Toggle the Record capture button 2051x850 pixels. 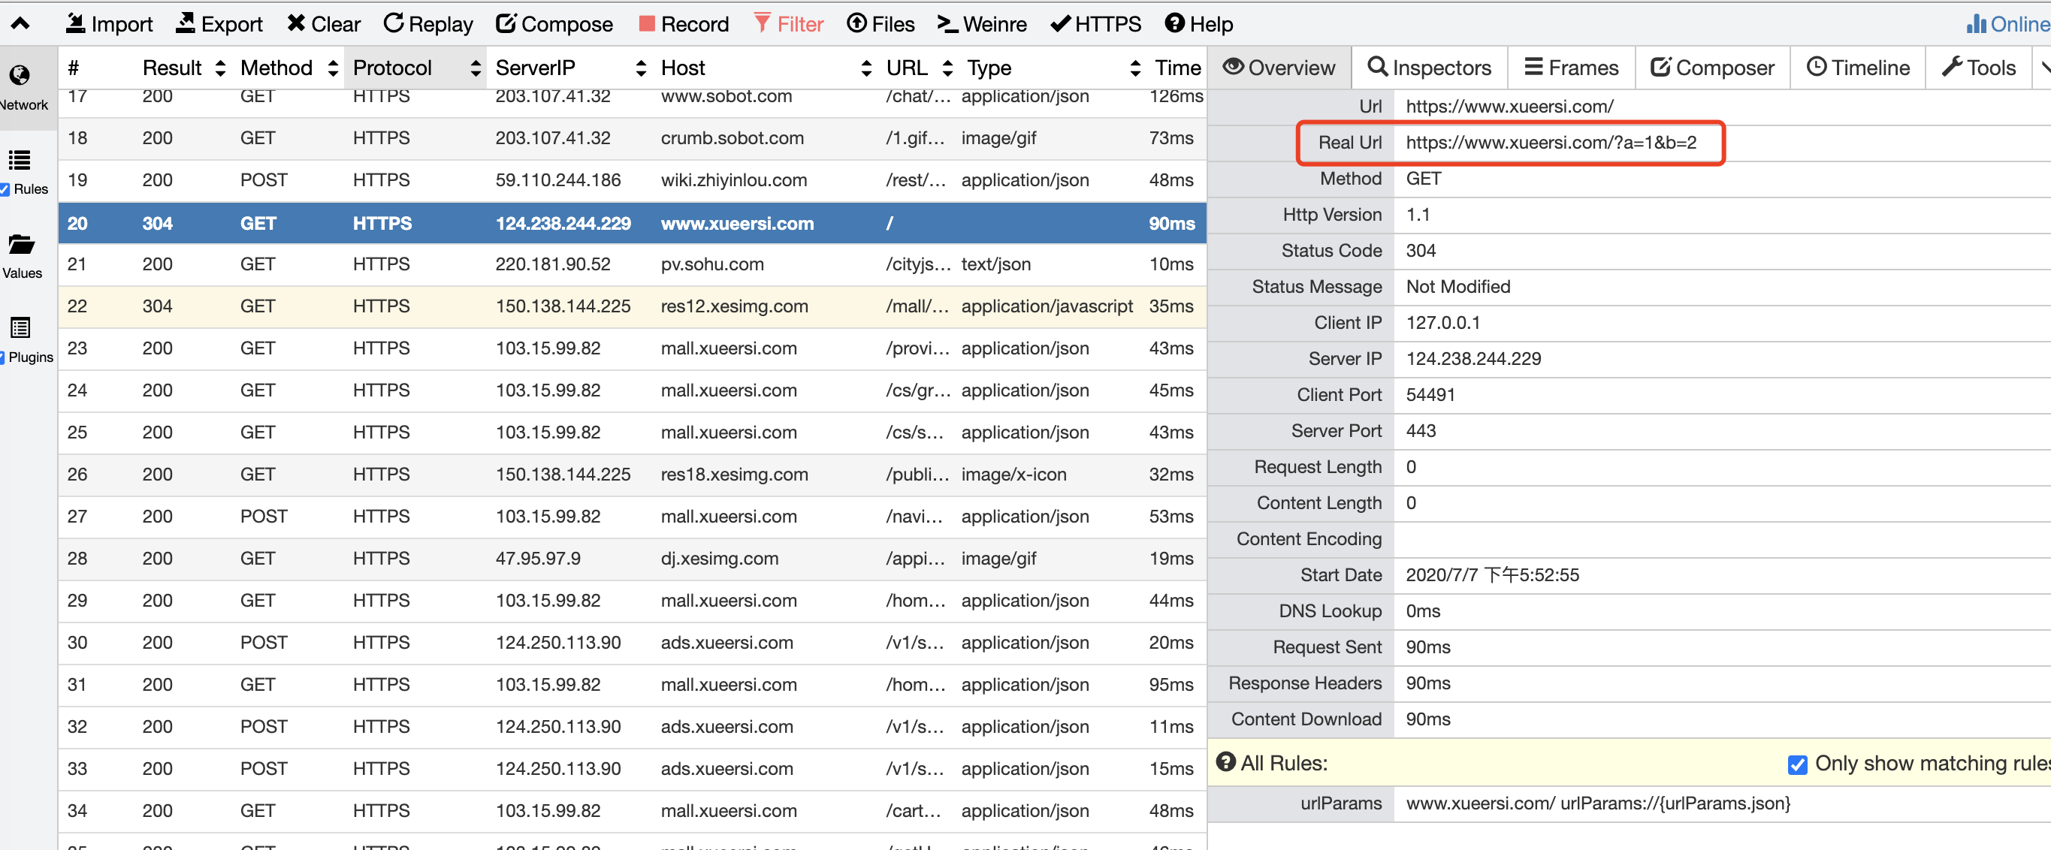[684, 24]
